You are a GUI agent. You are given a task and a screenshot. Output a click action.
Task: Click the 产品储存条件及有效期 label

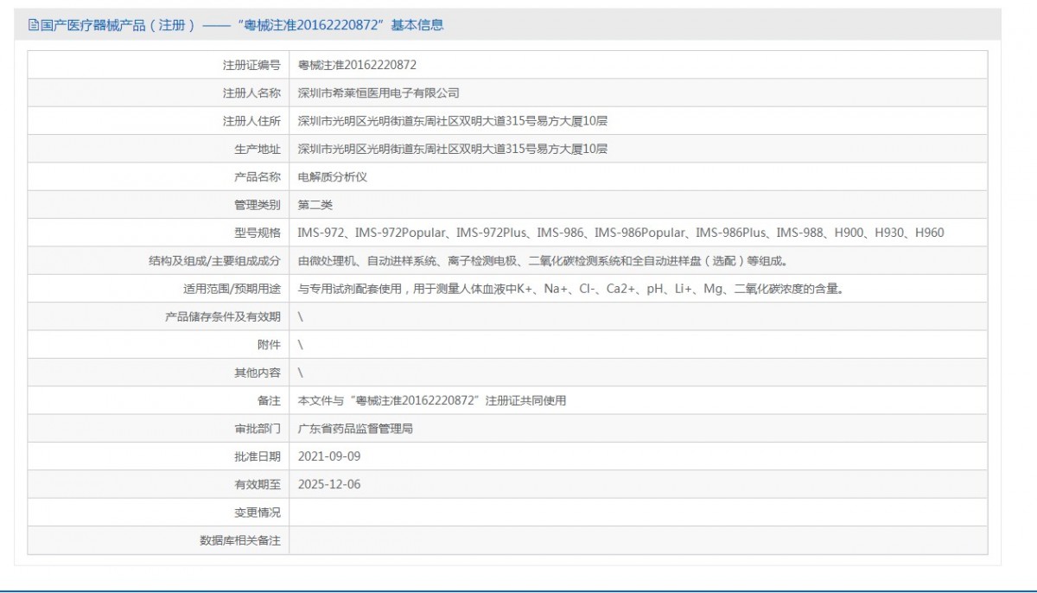pyautogui.click(x=223, y=316)
